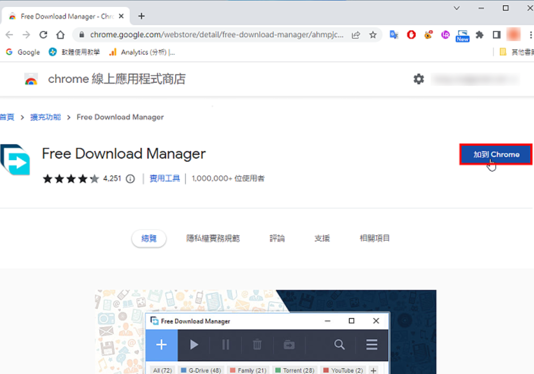Open the red Opera-style extension icon
534x374 pixels.
[412, 35]
